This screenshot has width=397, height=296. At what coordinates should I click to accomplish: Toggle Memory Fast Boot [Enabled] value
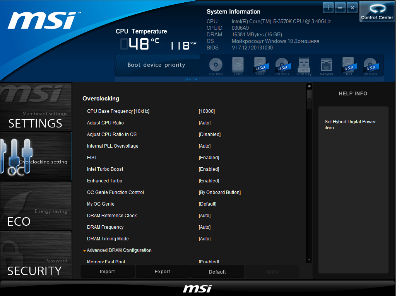[x=209, y=262]
